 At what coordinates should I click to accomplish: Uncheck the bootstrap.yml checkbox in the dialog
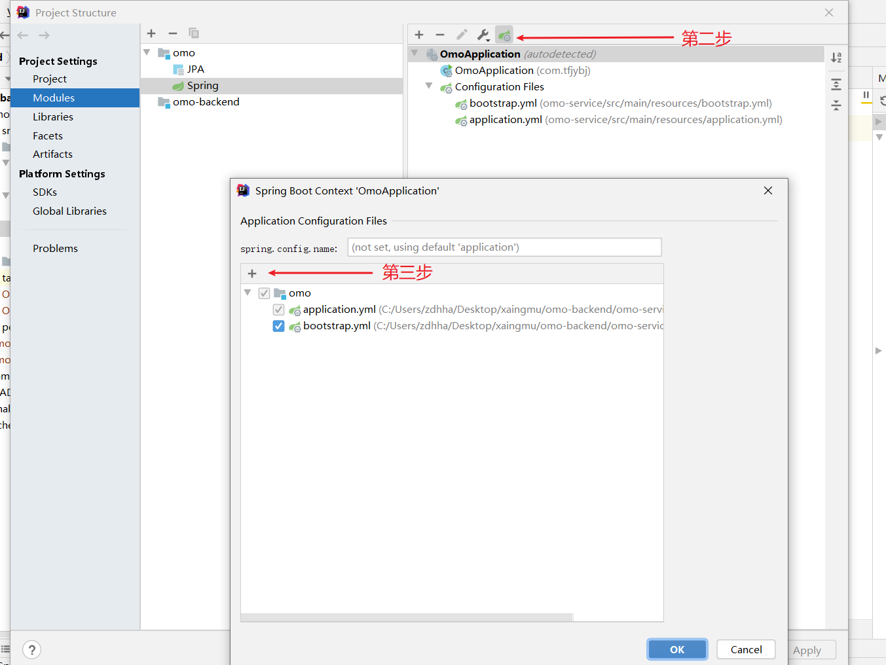(278, 326)
